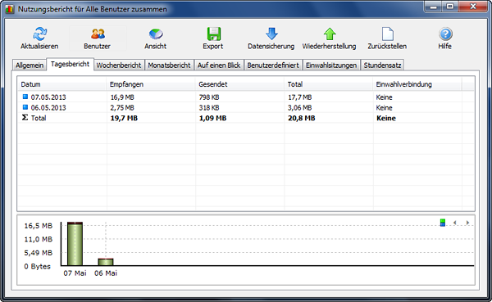Click blue square icon beside 07.05.2013

(25, 97)
